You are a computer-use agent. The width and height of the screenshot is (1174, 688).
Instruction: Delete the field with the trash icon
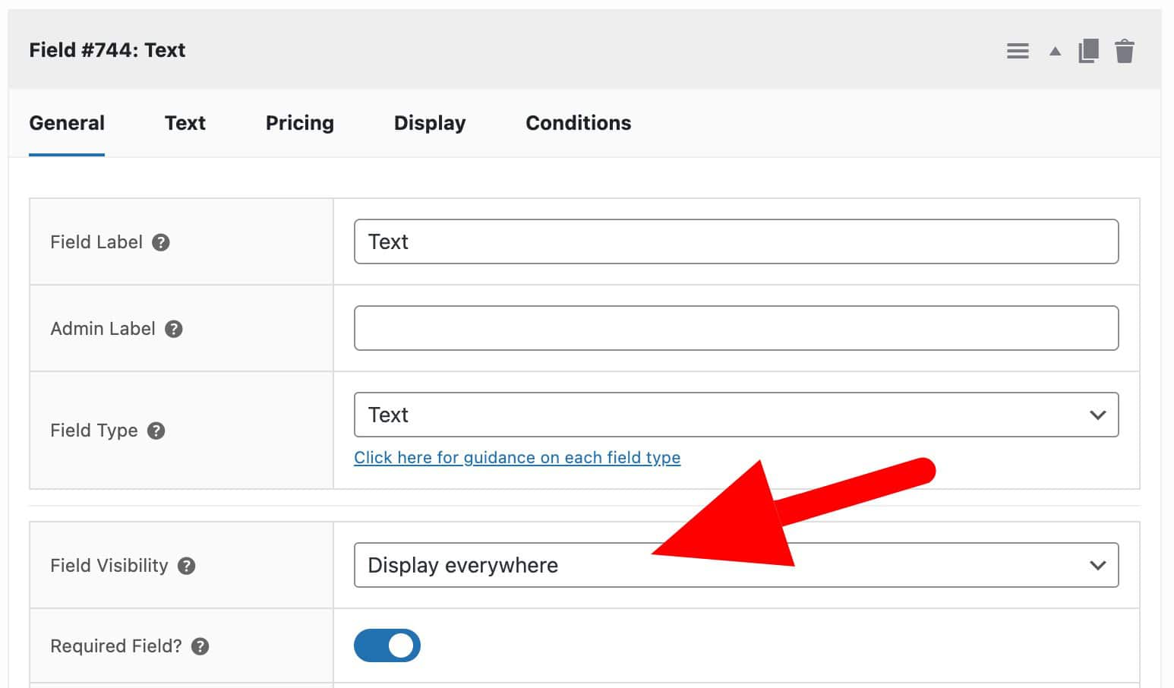1125,50
